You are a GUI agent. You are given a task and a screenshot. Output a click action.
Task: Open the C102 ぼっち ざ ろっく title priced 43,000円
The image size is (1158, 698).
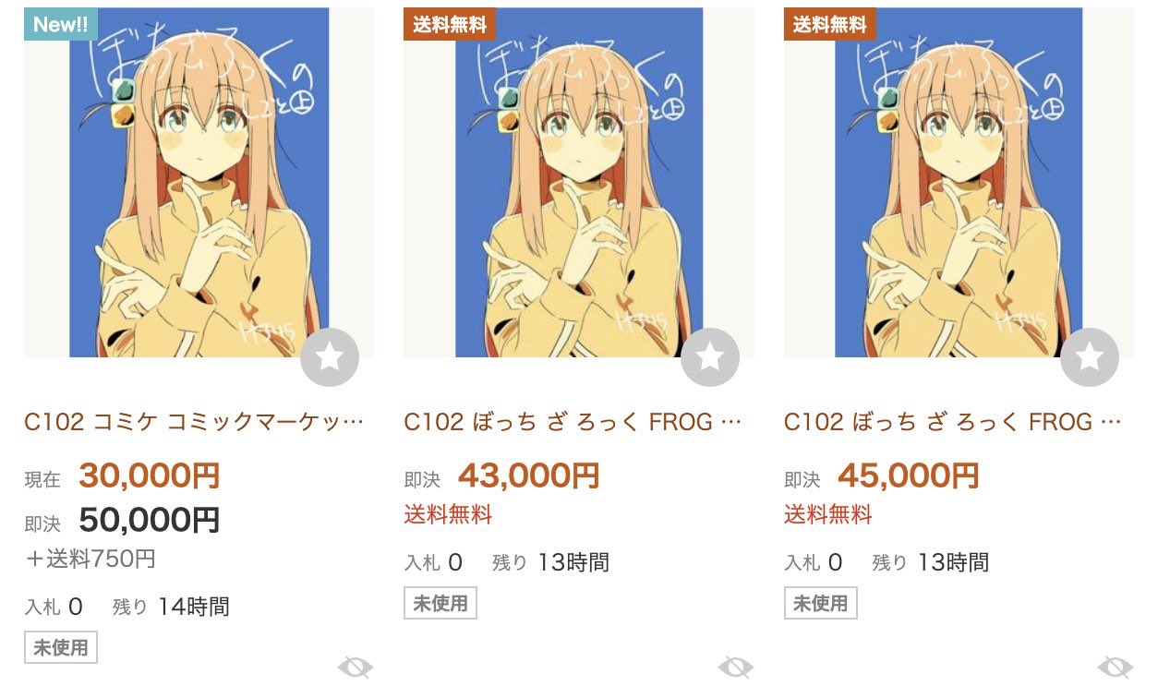(573, 422)
